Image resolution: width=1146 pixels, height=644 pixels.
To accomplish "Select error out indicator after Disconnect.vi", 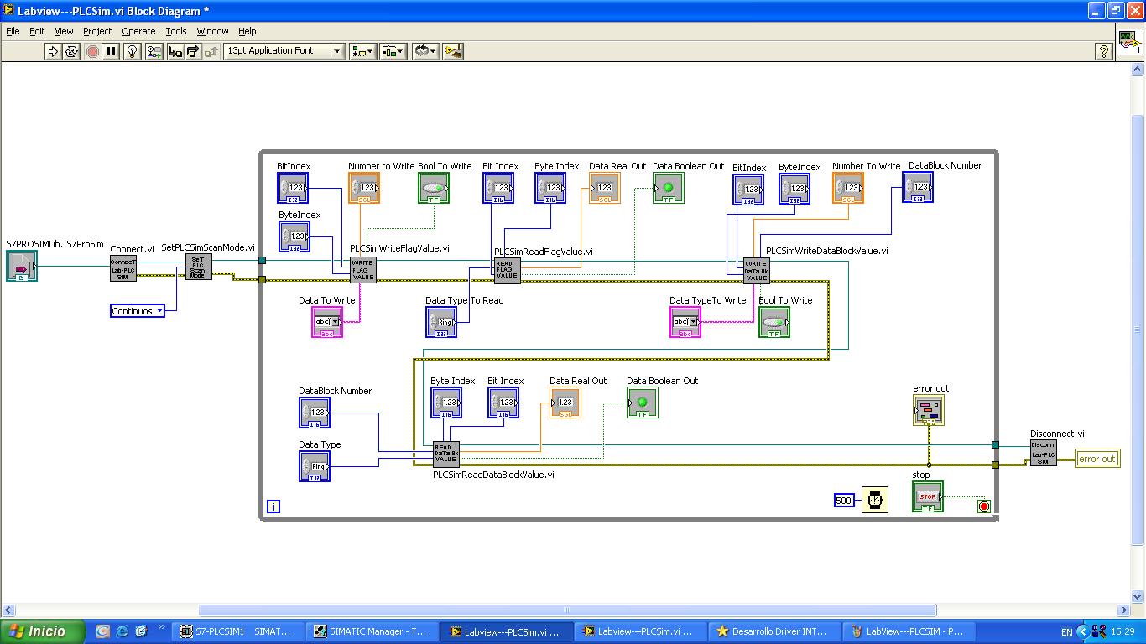I will point(1097,459).
